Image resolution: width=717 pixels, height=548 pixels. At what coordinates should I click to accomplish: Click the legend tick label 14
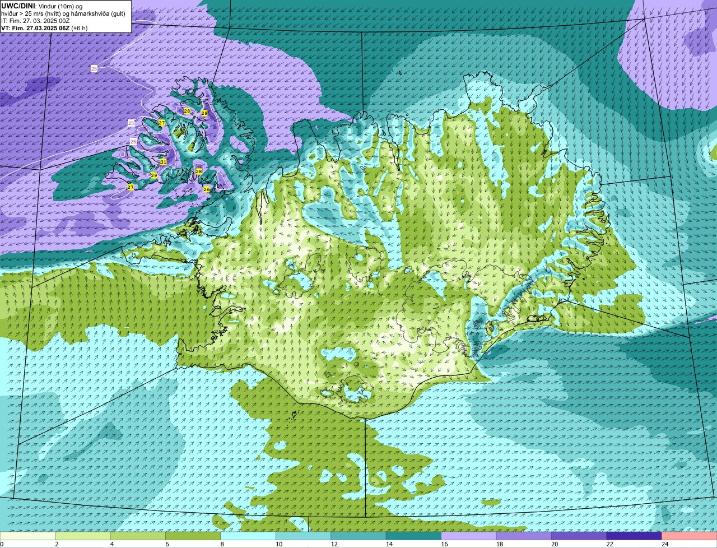point(389,544)
